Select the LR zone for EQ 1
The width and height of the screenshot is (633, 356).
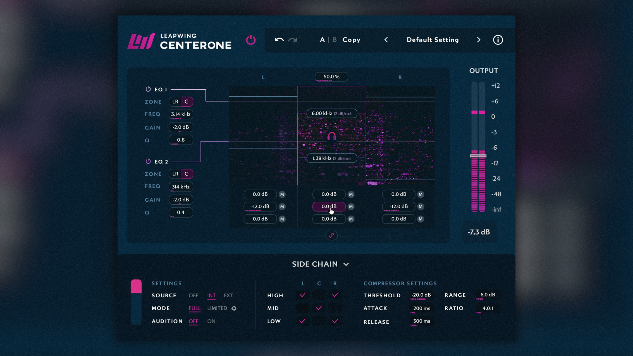point(175,102)
